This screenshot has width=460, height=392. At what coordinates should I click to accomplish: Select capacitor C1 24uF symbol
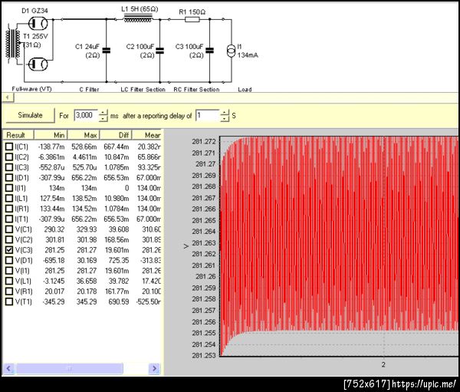[x=107, y=51]
